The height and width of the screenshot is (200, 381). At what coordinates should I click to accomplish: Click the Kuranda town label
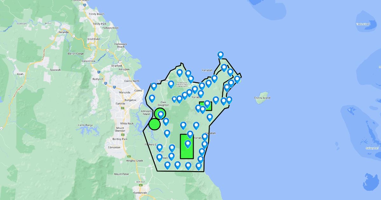(x=64, y=32)
